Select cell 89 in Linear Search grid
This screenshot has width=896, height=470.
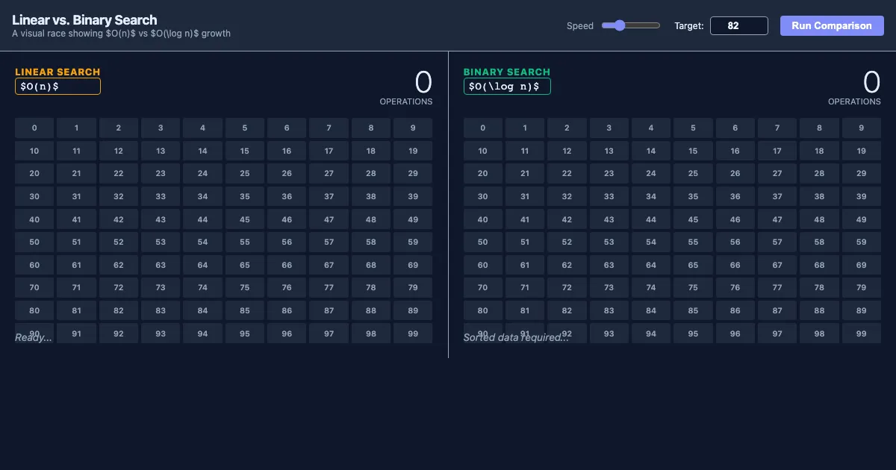tap(413, 310)
